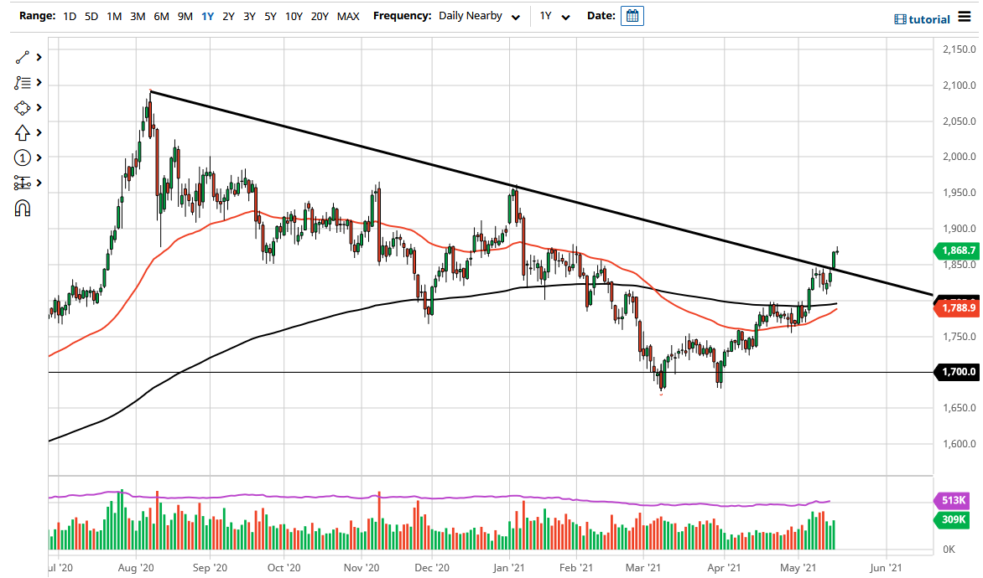Click the Jun '21 date axis label
983x578 pixels.
(885, 568)
